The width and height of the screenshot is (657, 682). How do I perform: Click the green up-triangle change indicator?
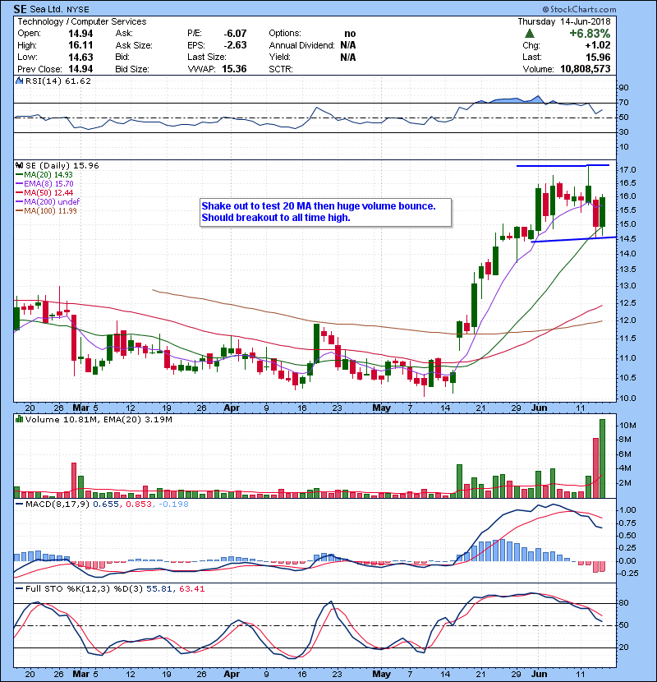[530, 34]
